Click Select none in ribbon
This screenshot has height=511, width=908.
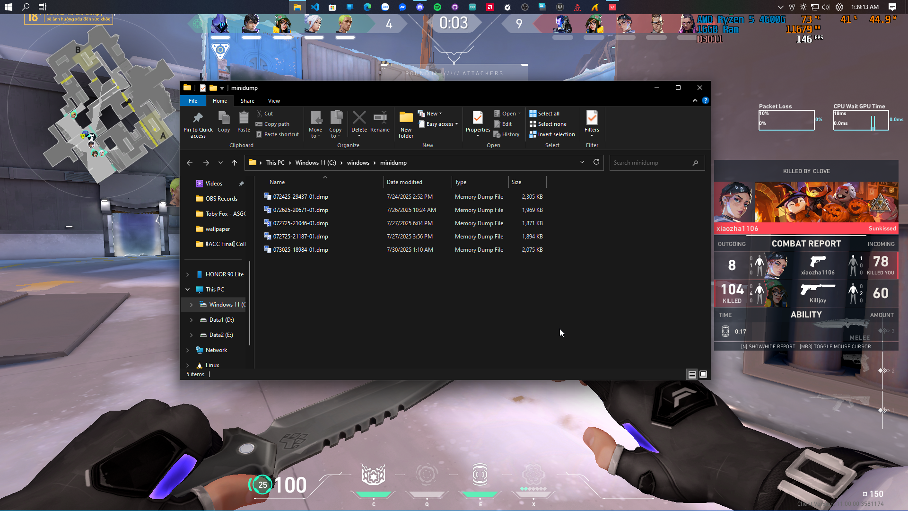click(548, 124)
